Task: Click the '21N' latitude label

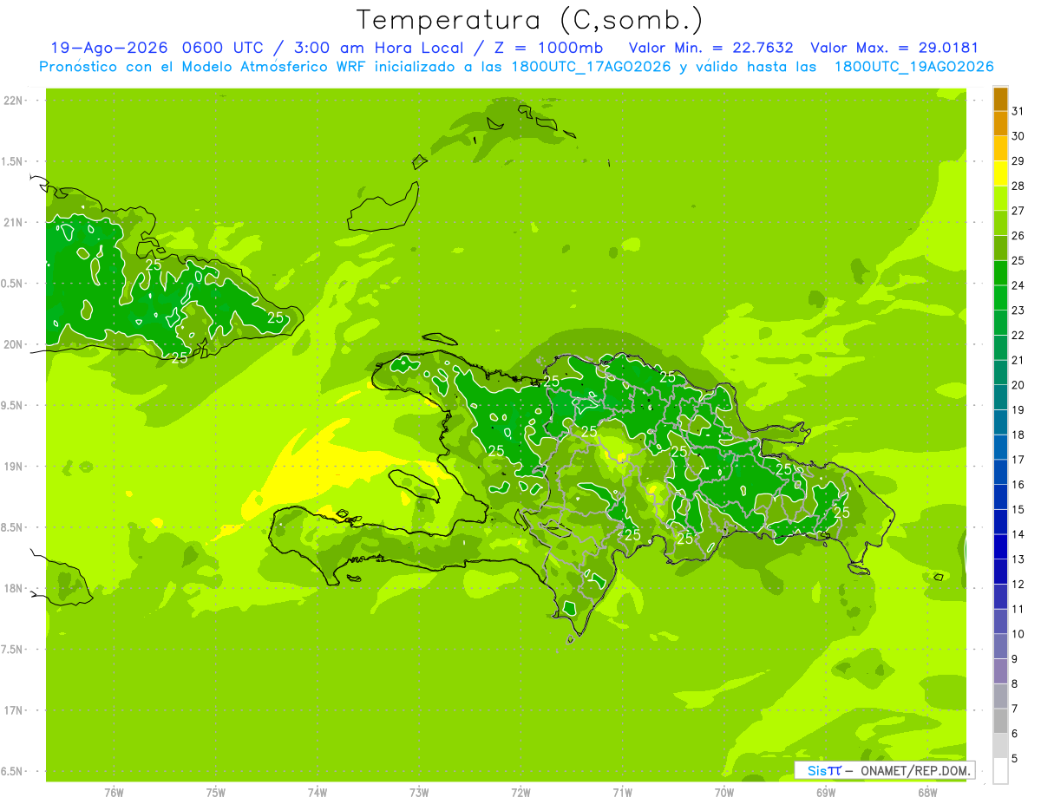Action: coord(12,222)
